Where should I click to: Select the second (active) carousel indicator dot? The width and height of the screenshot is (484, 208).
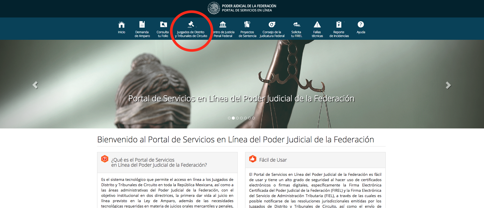233,118
